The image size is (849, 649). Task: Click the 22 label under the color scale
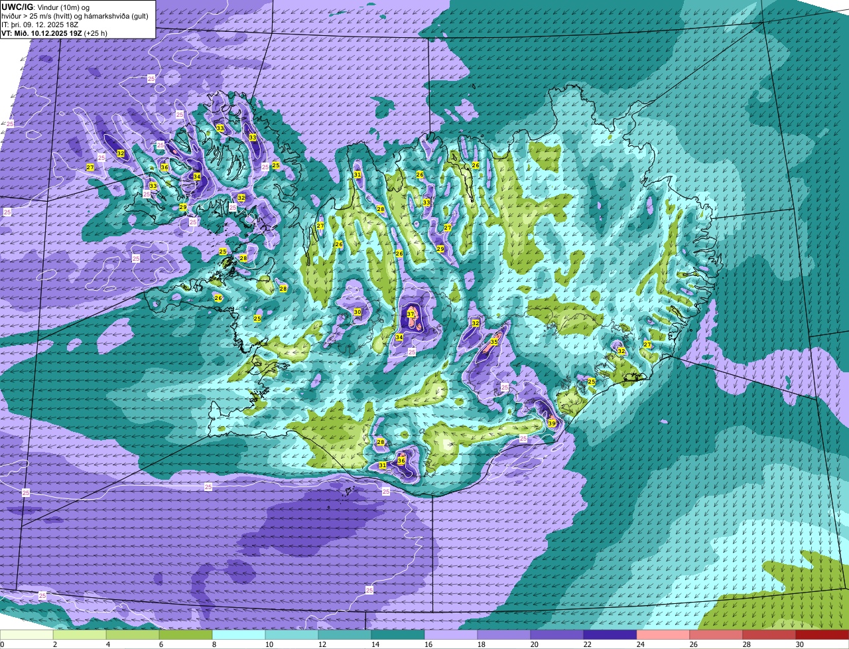click(x=588, y=644)
